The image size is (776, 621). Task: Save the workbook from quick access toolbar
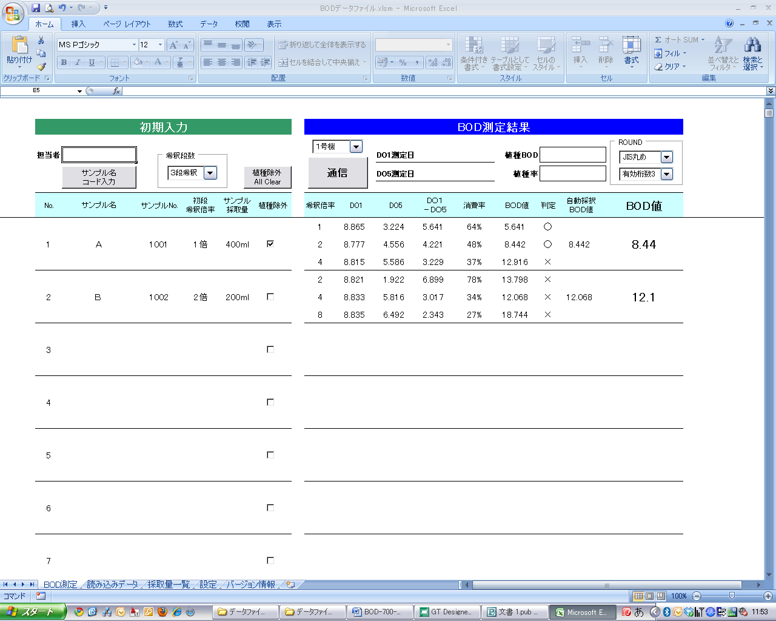(36, 8)
